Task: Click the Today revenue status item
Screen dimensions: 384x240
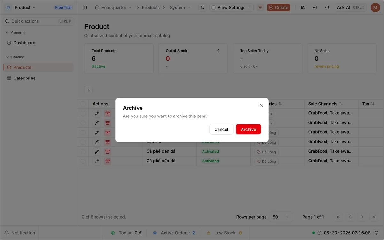Action: 126,233
